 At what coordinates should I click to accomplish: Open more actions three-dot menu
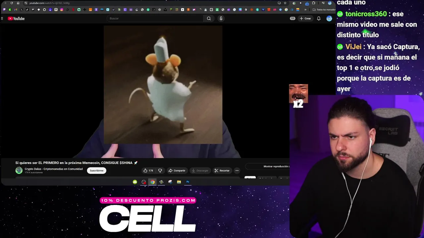(237, 171)
